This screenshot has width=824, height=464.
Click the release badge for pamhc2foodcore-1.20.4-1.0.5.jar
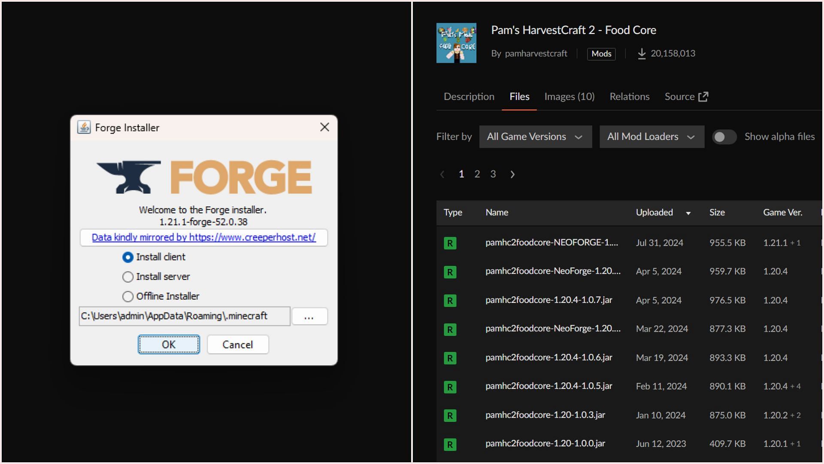450,387
